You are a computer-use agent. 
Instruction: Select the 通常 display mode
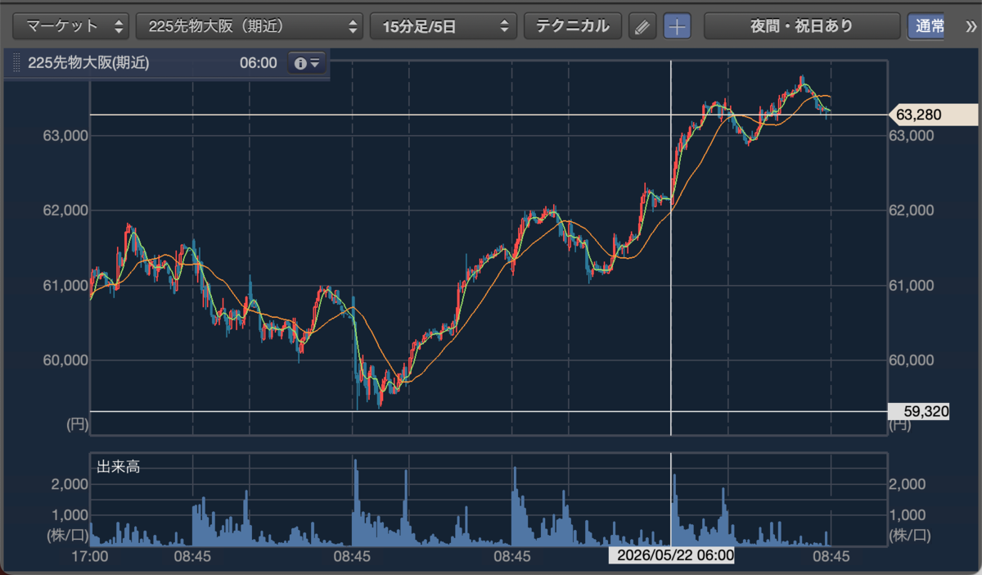coord(926,26)
